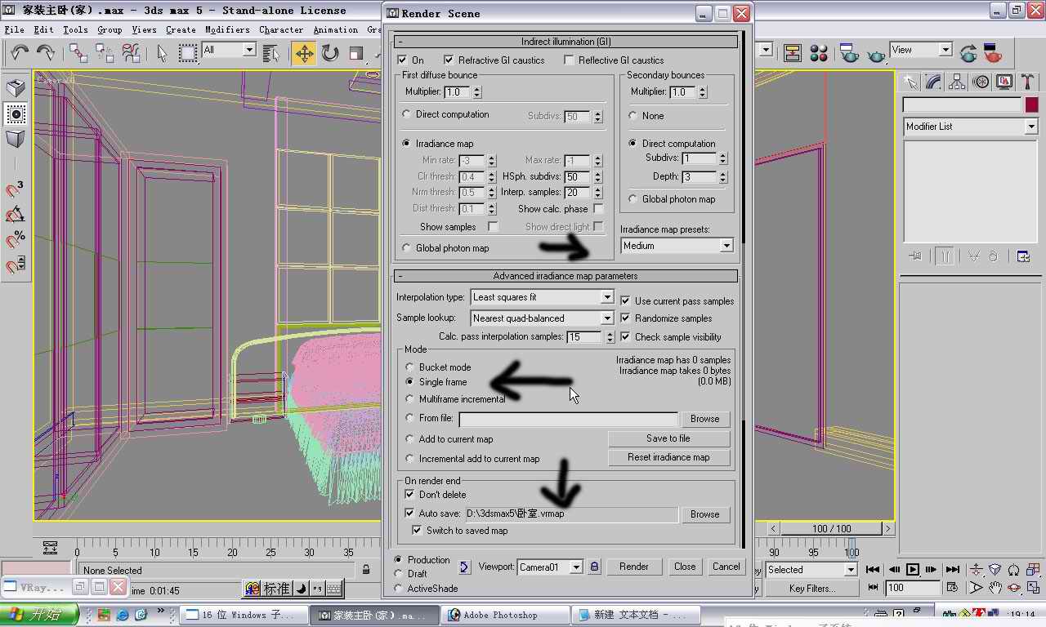1046x627 pixels.
Task: Select the Bucket mode radio button
Action: (x=410, y=367)
